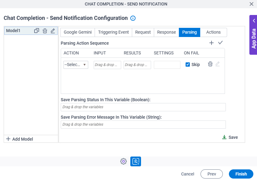
Task: Click the Parsing Action Sequence heading
Action: [x=85, y=43]
